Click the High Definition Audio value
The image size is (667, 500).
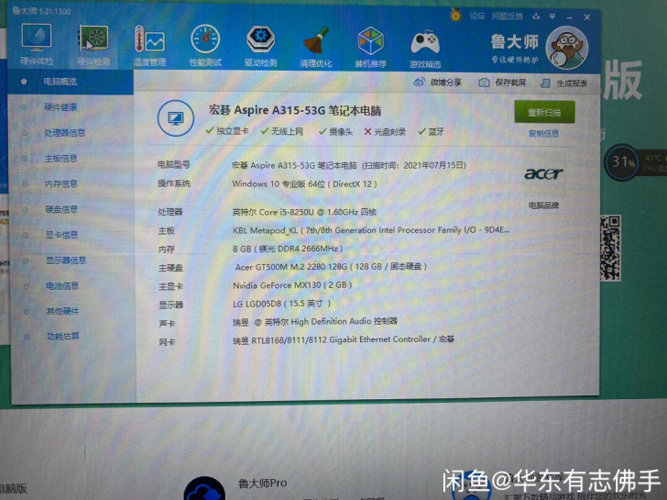coord(315,321)
